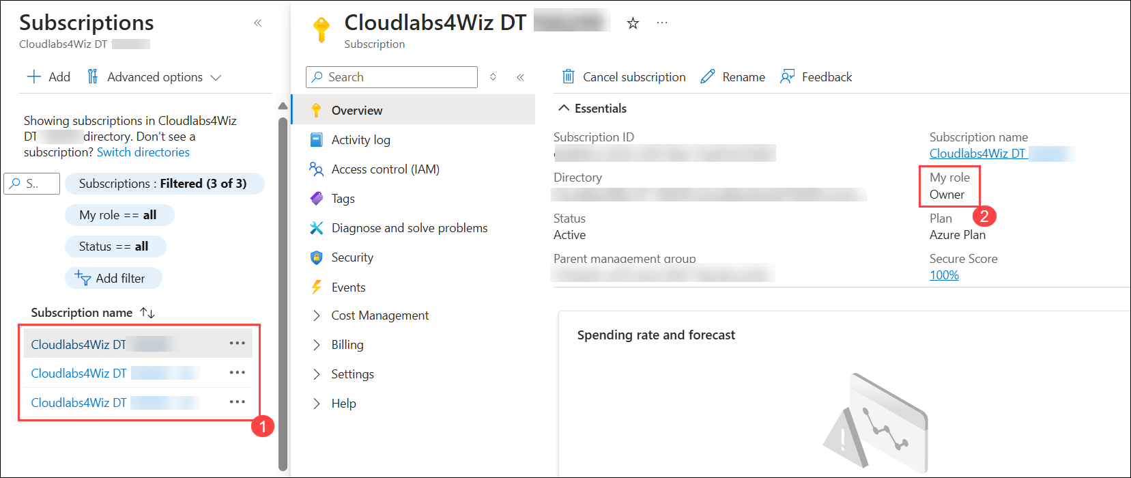Image resolution: width=1131 pixels, height=478 pixels.
Task: Click Cancel subscription button
Action: click(623, 76)
